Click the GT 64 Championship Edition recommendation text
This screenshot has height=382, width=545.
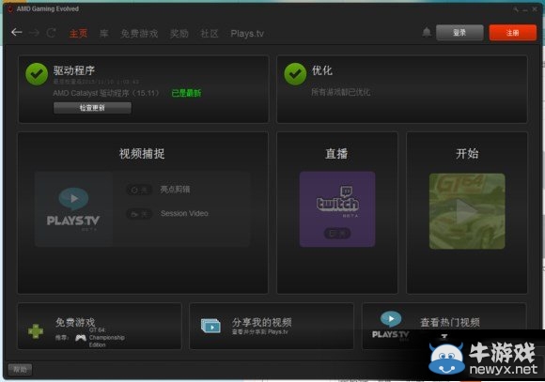107,337
